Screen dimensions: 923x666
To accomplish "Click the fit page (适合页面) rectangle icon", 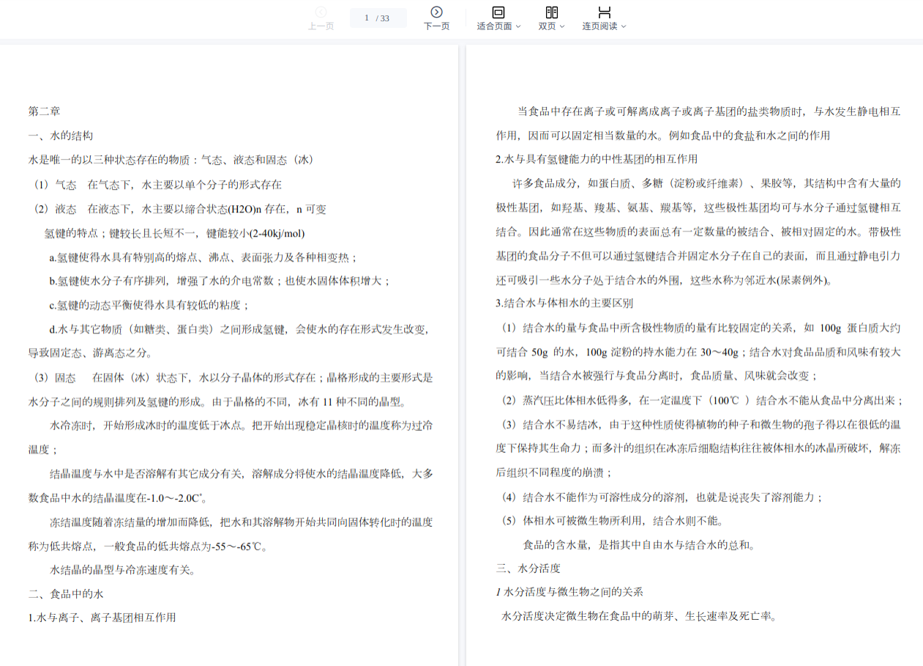I will coord(498,12).
